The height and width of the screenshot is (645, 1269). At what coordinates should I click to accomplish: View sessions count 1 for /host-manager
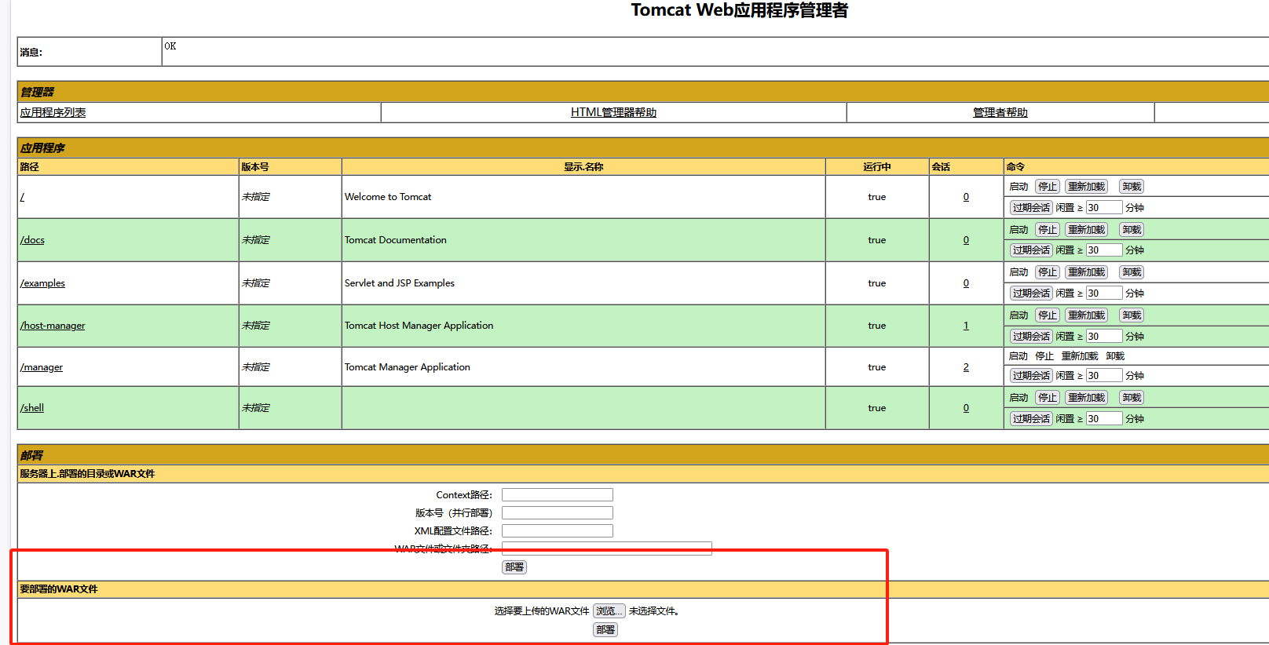966,326
